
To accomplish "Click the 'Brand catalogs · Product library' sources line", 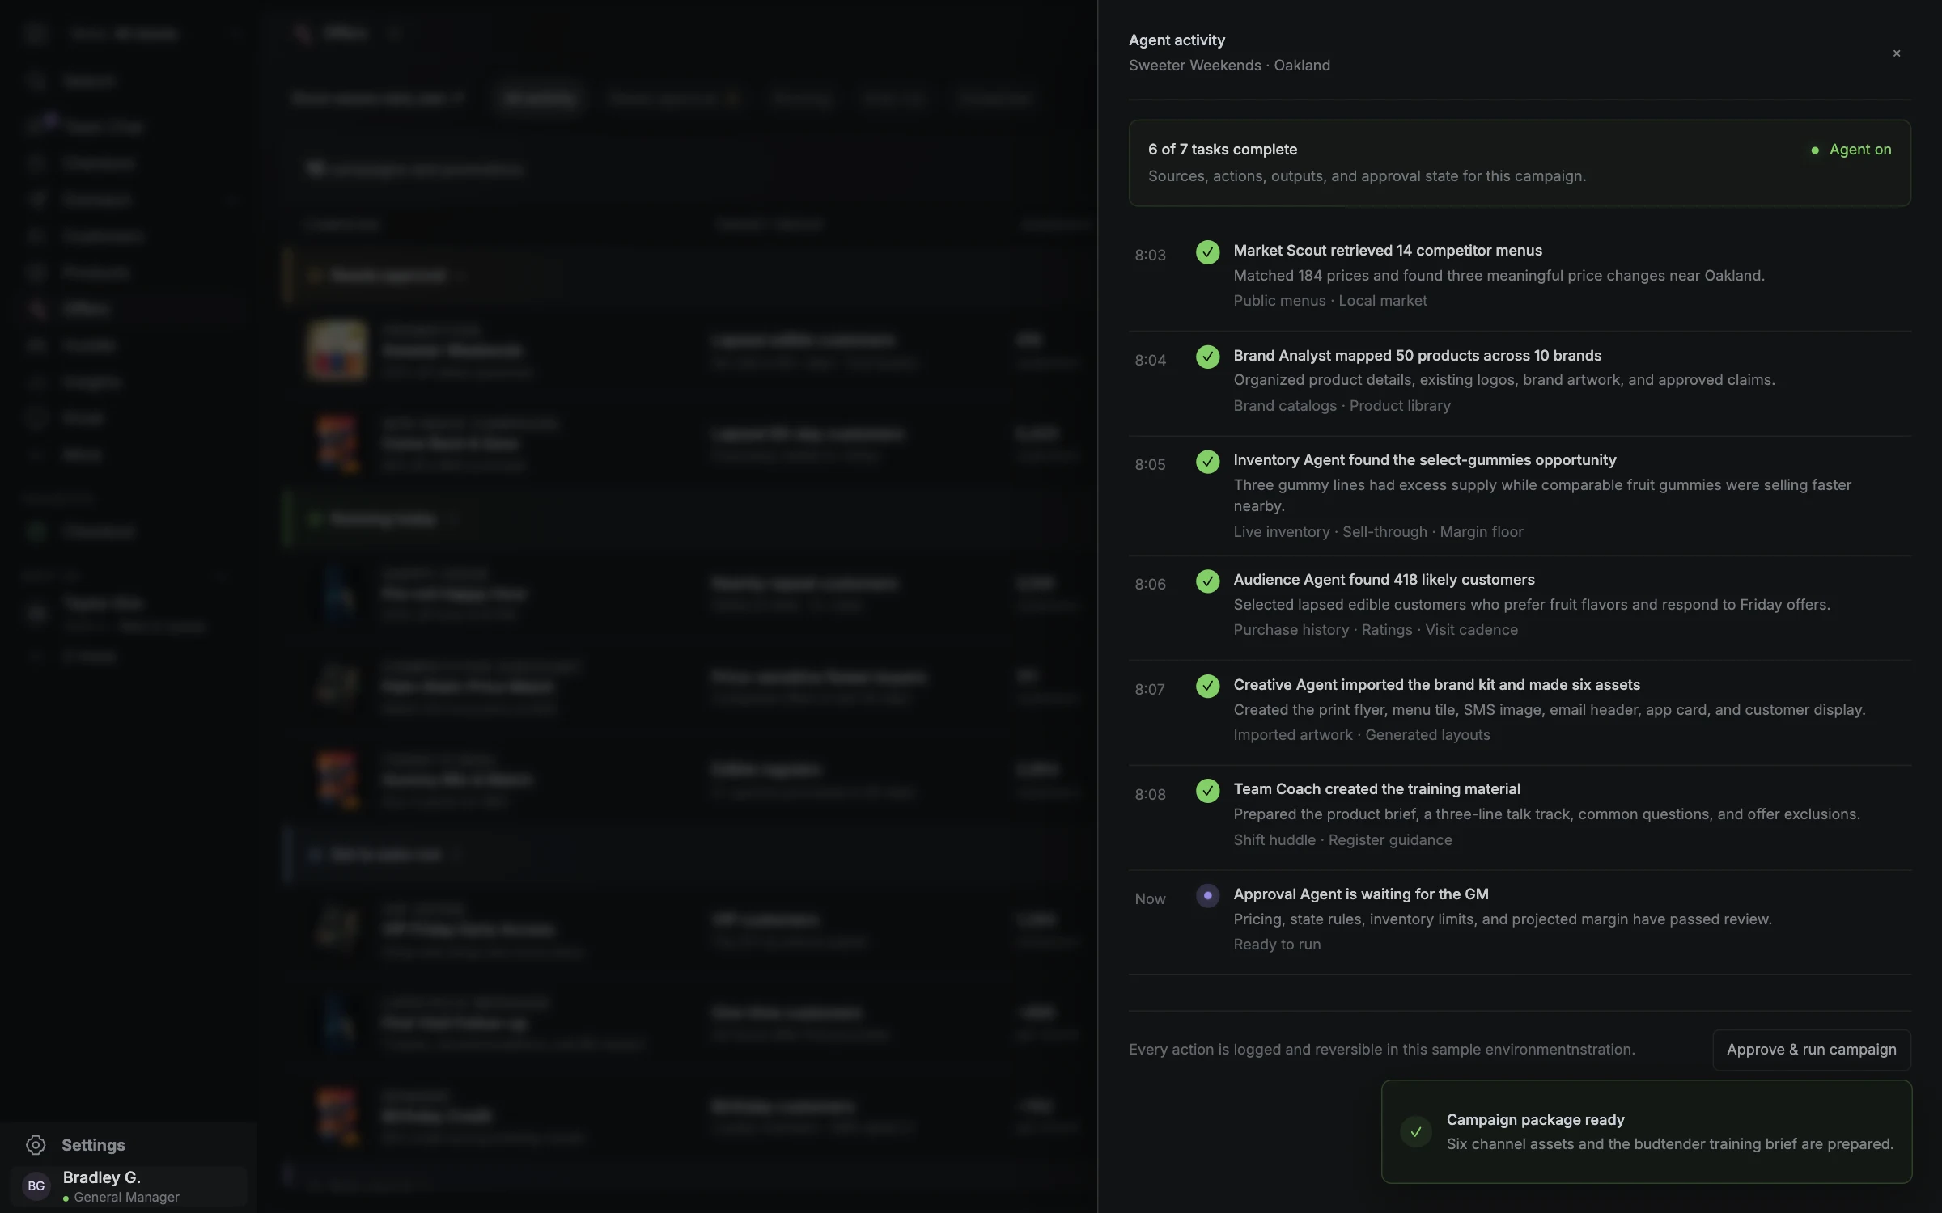I will coord(1342,406).
